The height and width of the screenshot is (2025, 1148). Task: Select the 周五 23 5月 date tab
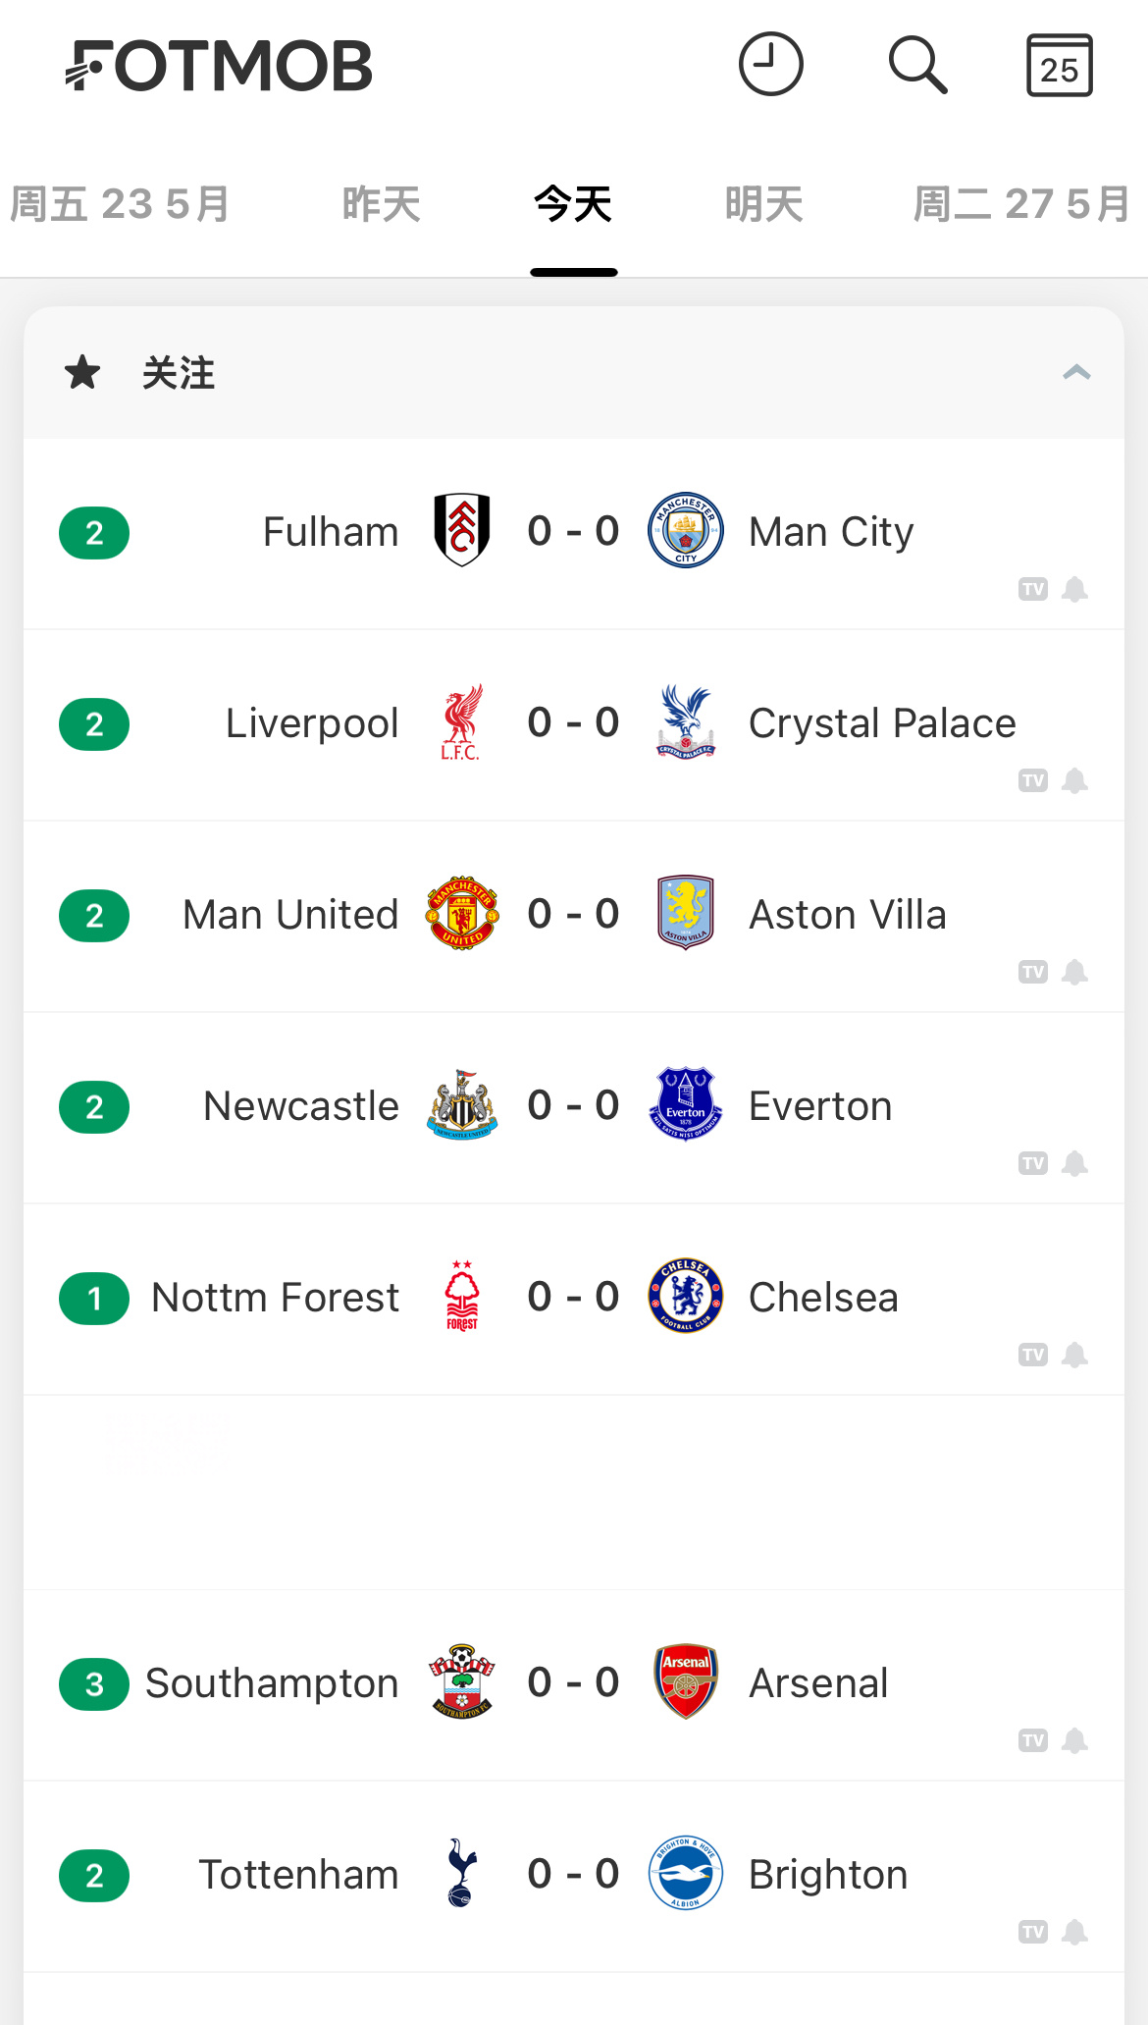120,204
